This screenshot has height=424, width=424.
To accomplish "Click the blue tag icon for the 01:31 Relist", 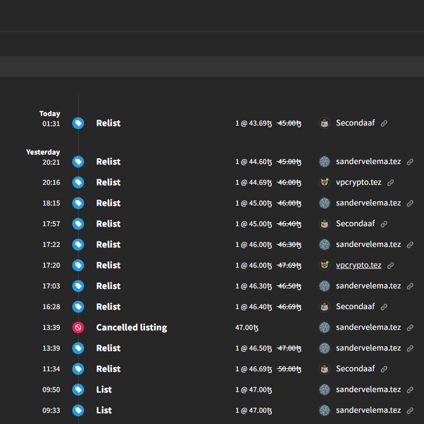I will click(x=78, y=123).
